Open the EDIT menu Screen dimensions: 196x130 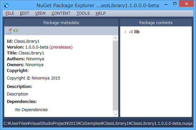(24, 13)
